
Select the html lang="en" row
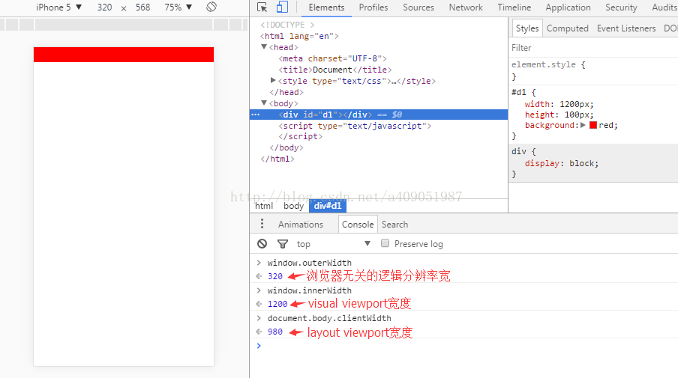299,36
